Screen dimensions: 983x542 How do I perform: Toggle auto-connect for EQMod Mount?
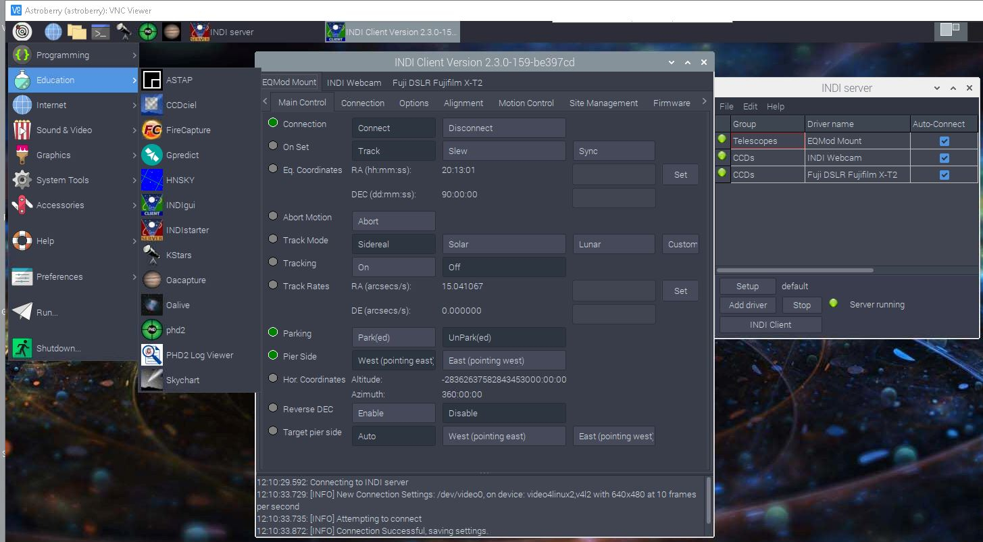944,141
